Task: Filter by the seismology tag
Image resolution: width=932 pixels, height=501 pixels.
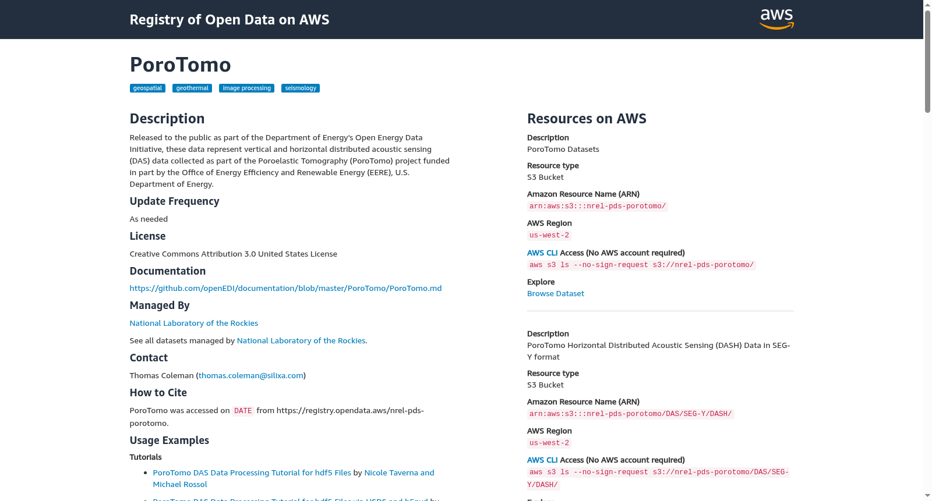Action: coord(301,88)
